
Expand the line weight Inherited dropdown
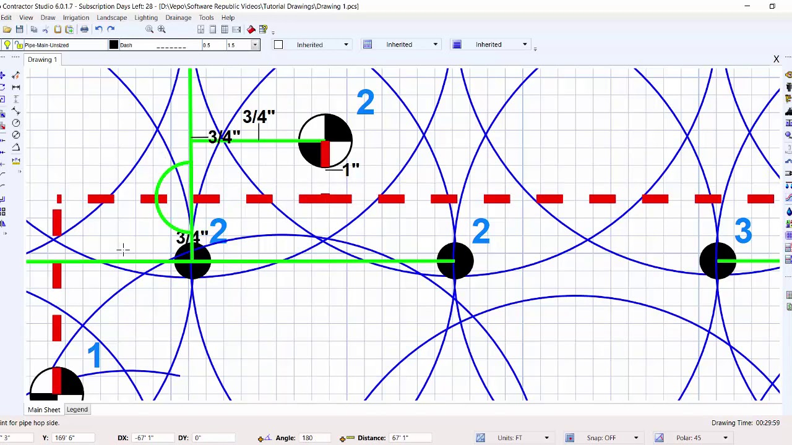[525, 44]
